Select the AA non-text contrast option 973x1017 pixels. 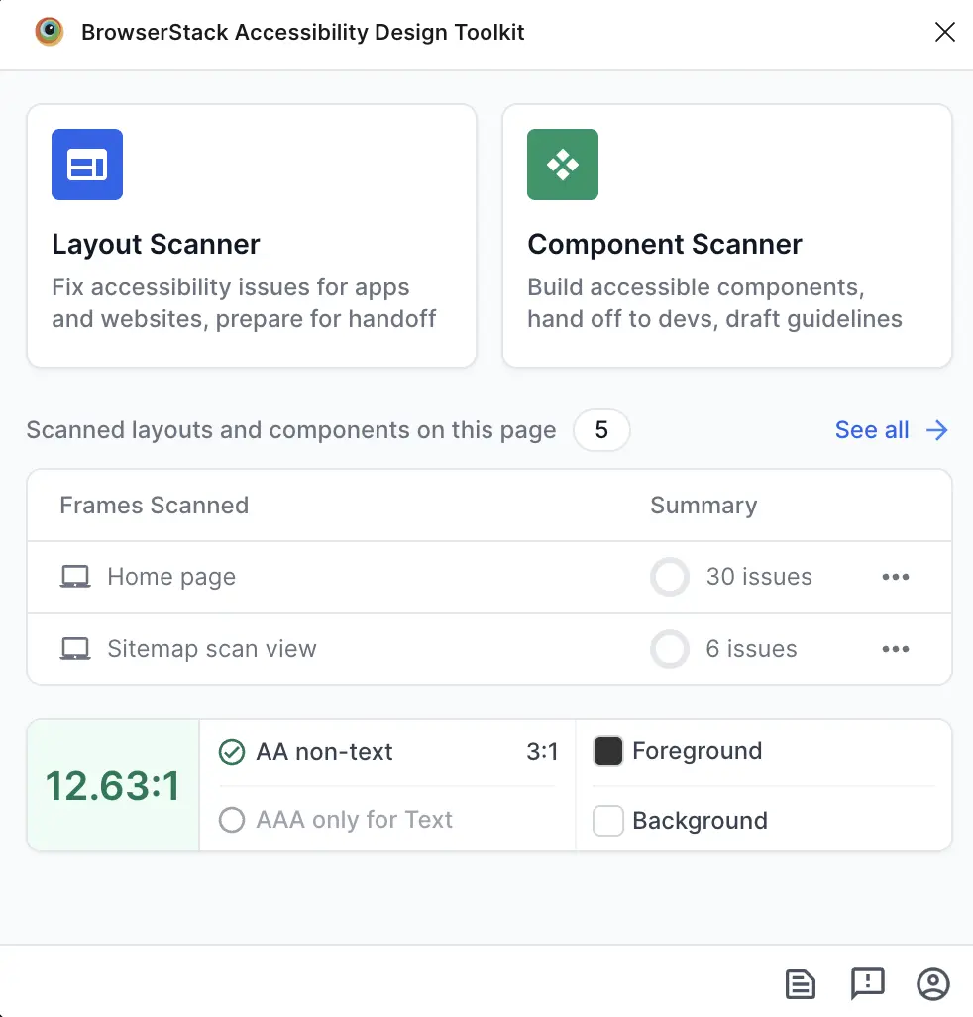point(231,752)
